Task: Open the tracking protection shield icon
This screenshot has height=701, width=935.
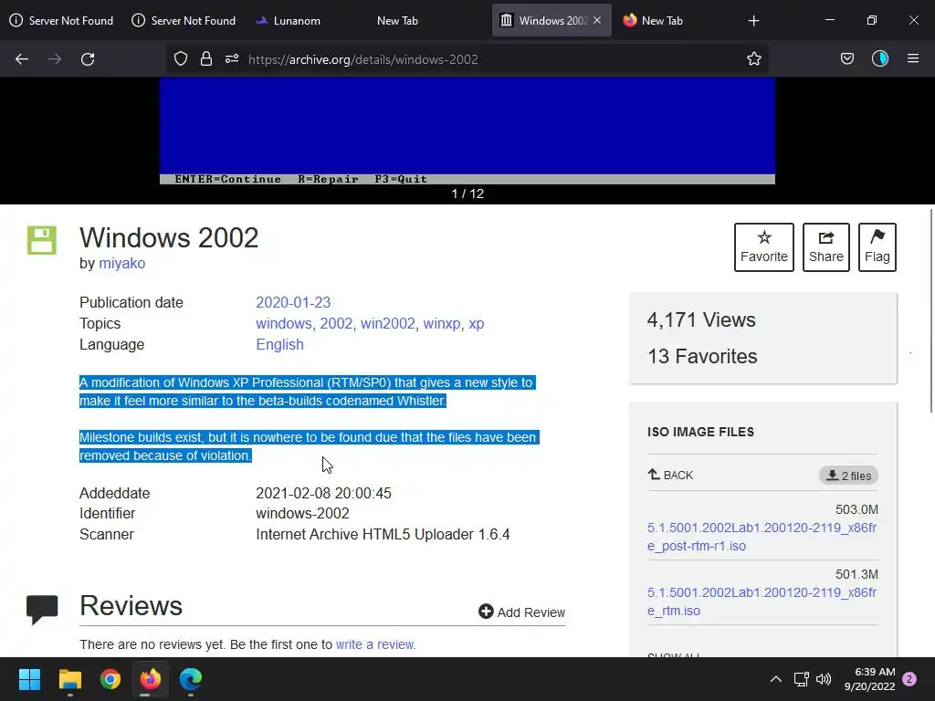Action: (x=181, y=58)
